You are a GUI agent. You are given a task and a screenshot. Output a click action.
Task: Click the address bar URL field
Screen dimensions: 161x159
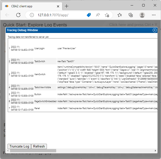click(60, 15)
